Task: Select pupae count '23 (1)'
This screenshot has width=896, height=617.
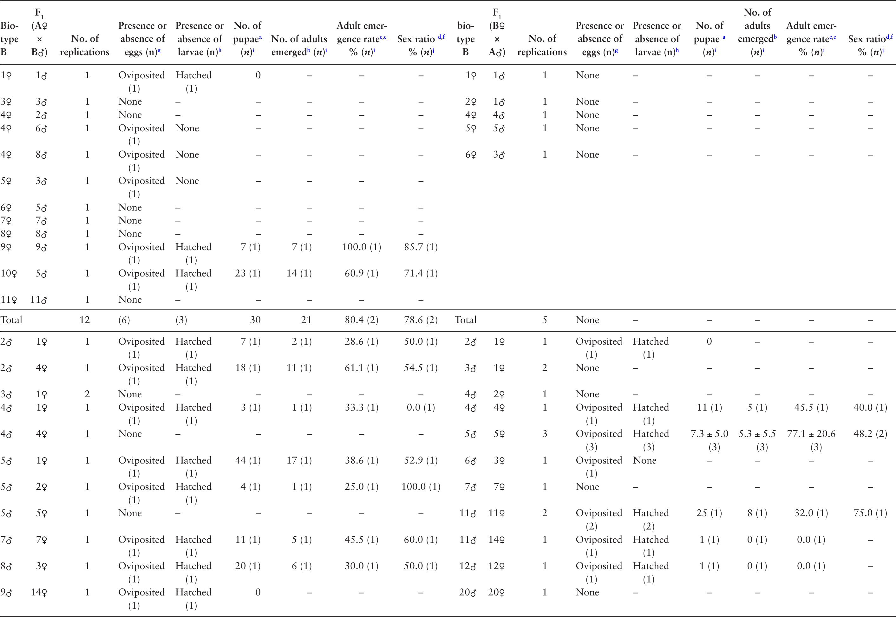Action: pos(247,273)
